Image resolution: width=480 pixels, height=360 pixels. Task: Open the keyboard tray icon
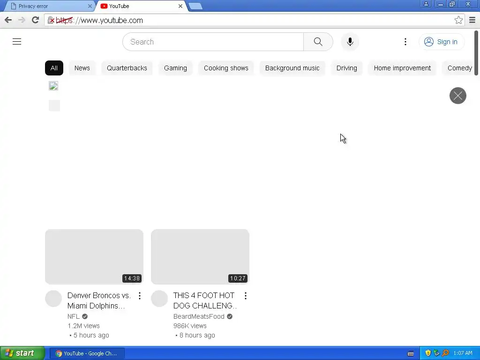[411, 353]
